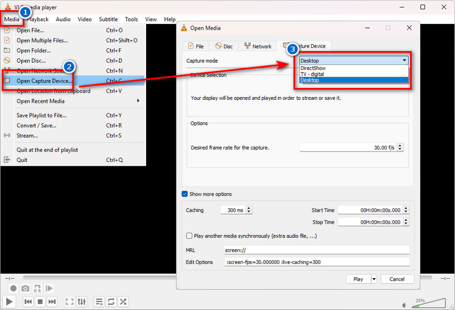
Task: Choose Open Multiple Files... entry
Action: [x=73, y=40]
